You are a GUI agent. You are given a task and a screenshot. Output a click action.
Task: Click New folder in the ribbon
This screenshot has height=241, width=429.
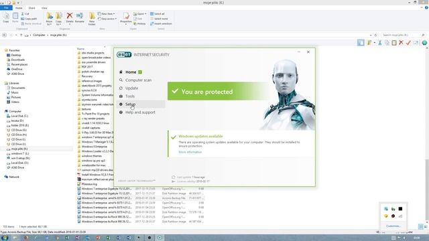coord(92,19)
